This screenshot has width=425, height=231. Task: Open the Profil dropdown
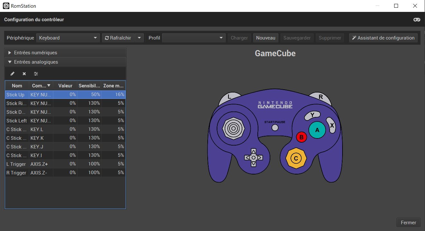[194, 38]
